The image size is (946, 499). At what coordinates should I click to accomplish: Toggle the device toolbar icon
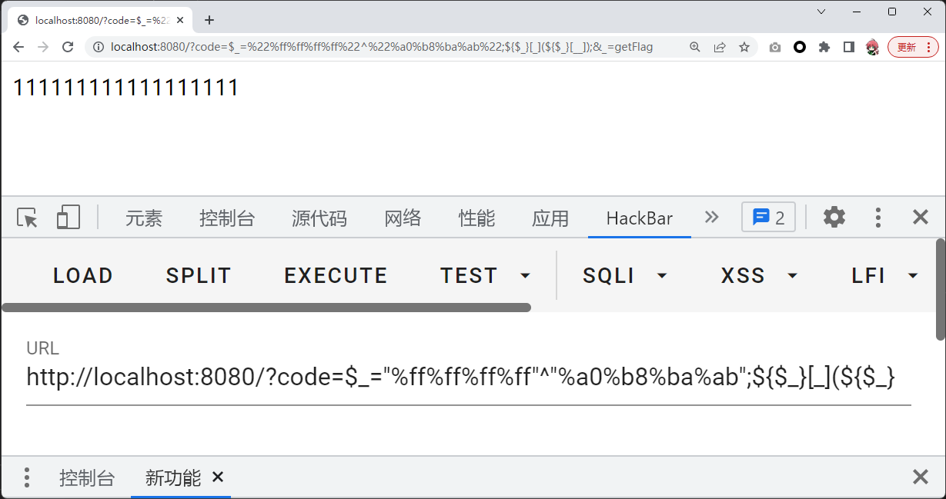pos(69,218)
